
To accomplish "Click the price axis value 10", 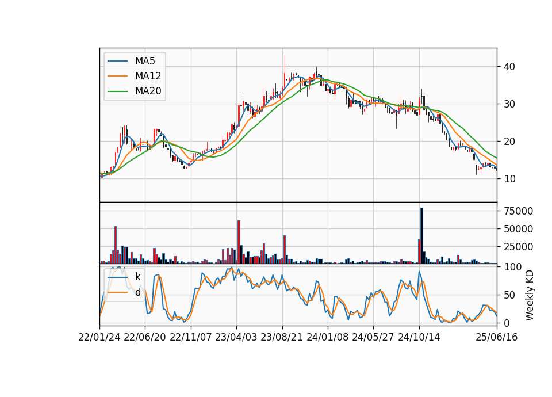I will coord(509,178).
